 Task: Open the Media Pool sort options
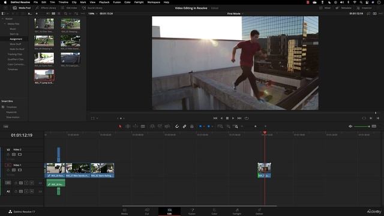click(76, 13)
